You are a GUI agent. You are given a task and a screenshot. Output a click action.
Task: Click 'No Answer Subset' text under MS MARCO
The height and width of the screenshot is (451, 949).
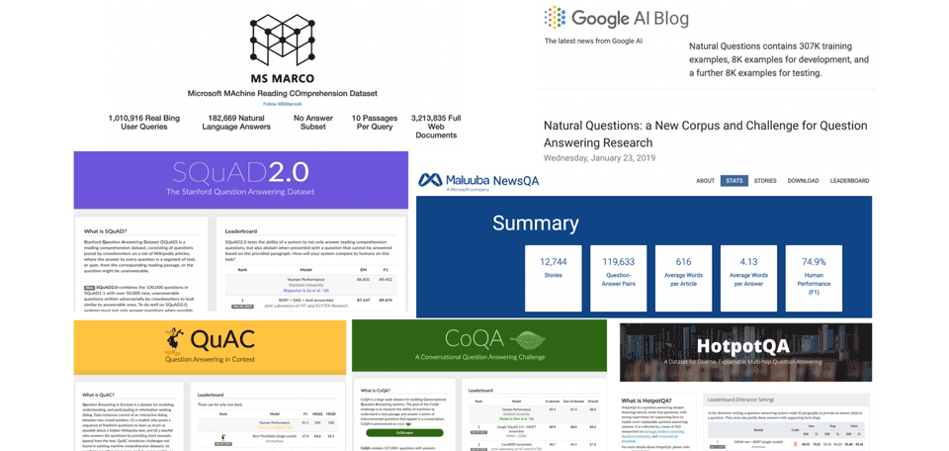pos(313,123)
